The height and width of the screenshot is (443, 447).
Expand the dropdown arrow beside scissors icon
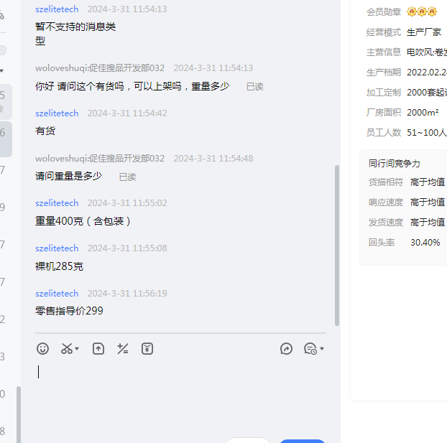[x=77, y=349]
